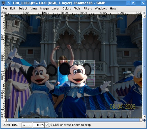The width and height of the screenshot is (147, 129).
Task: Click vertical scrollbar down arrow
Action: coord(144,116)
